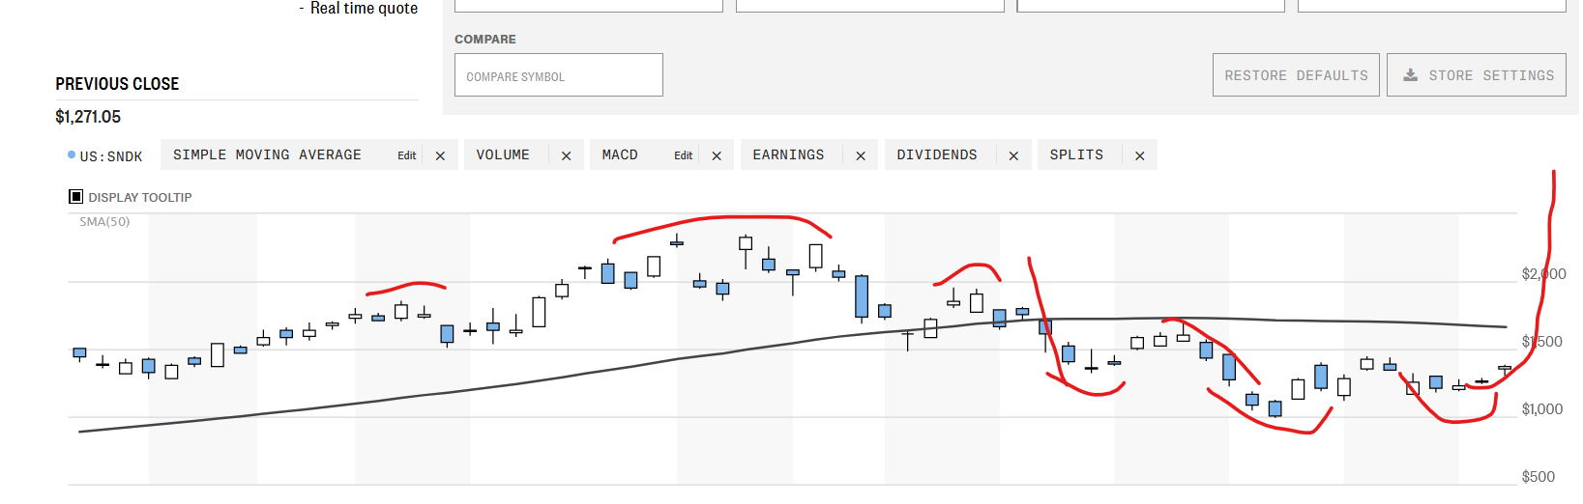Click the US:SNDK symbol label

coord(111,155)
